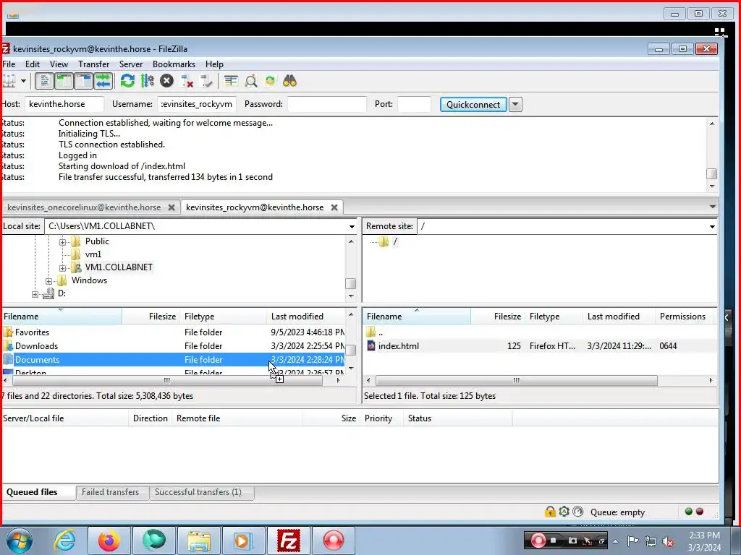Open the Windows Start menu
The height and width of the screenshot is (555, 741).
tap(20, 541)
